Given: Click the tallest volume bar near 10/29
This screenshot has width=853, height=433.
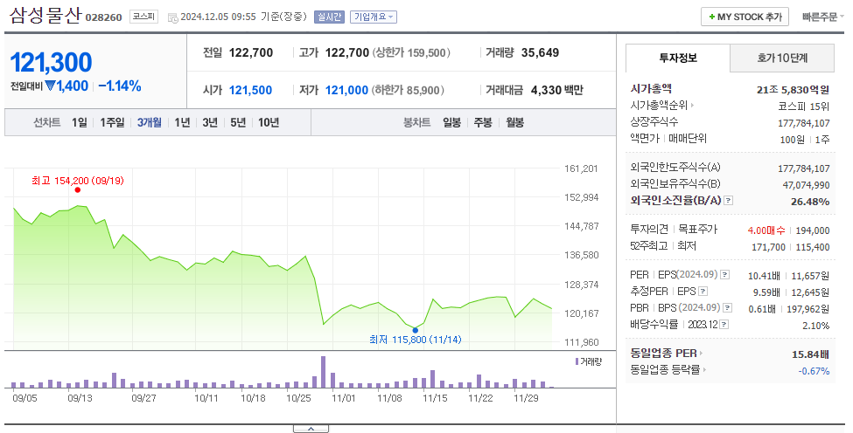Looking at the screenshot, I should pos(323,372).
